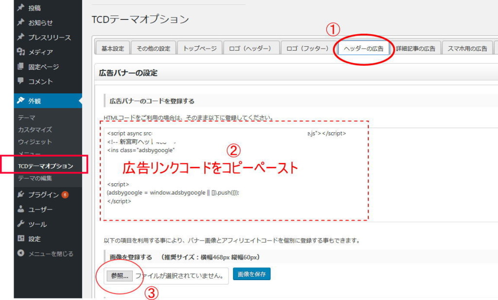Switch to the 基本設定 tab

[112, 48]
